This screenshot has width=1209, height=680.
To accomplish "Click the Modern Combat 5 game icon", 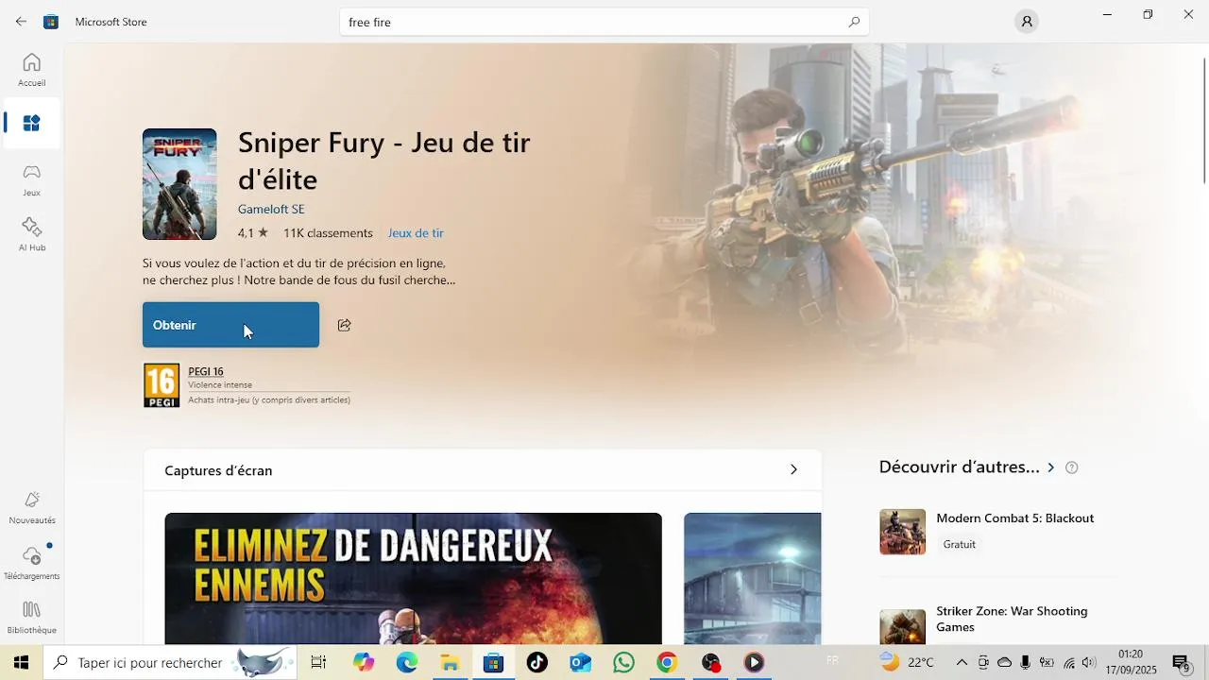I will coord(902,532).
